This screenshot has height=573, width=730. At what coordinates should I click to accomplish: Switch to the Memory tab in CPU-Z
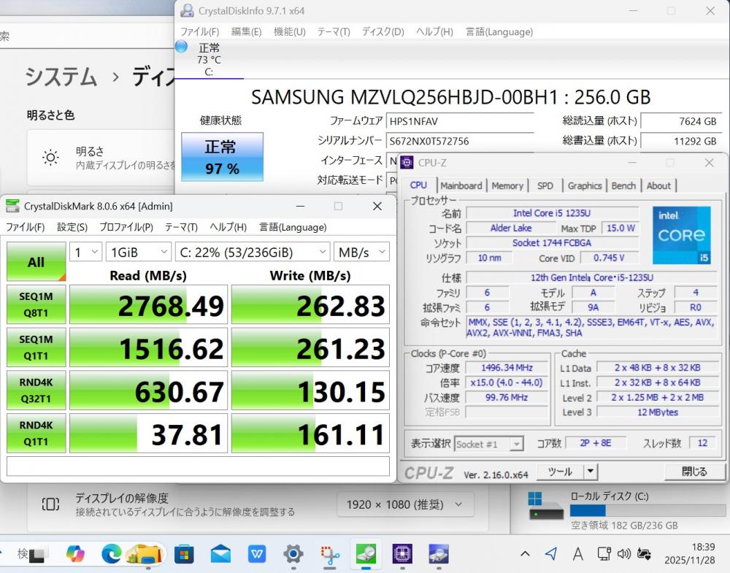click(507, 185)
